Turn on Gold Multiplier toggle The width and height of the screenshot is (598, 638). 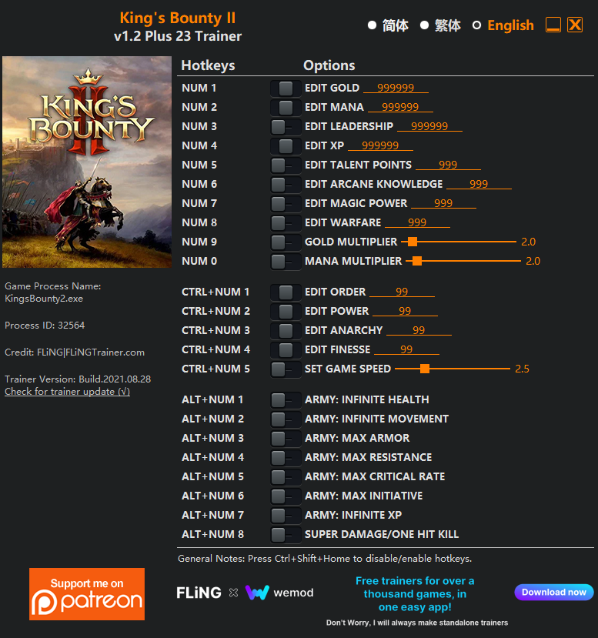[x=286, y=242]
